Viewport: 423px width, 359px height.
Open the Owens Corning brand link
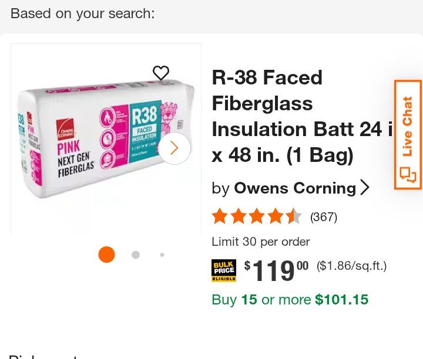[x=294, y=188]
